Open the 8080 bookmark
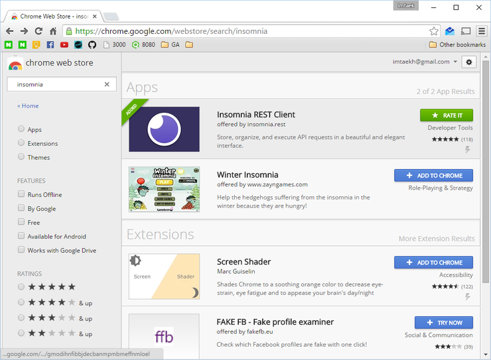 pyautogui.click(x=143, y=44)
